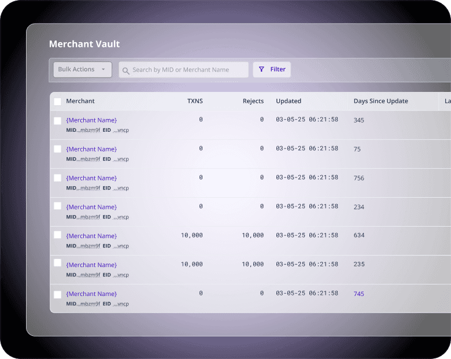This screenshot has height=359, width=451.
Task: Click TXNS 10,000 in the 235-day row
Action: coord(192,264)
